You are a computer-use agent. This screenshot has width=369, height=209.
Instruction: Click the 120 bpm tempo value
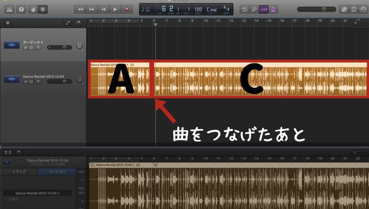[198, 9]
